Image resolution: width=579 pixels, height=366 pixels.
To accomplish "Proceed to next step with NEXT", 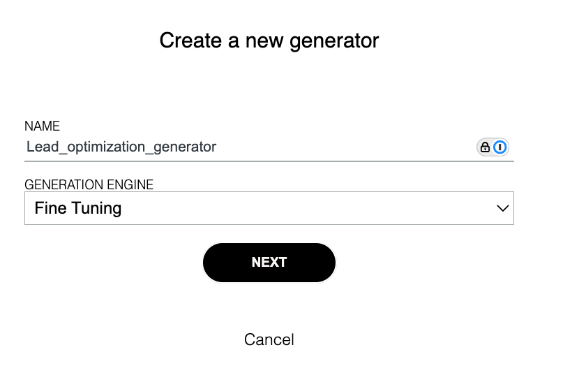I will (x=269, y=263).
